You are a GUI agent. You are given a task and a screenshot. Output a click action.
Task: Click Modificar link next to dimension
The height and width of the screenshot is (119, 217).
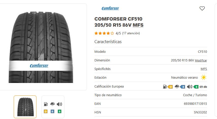click(x=201, y=60)
